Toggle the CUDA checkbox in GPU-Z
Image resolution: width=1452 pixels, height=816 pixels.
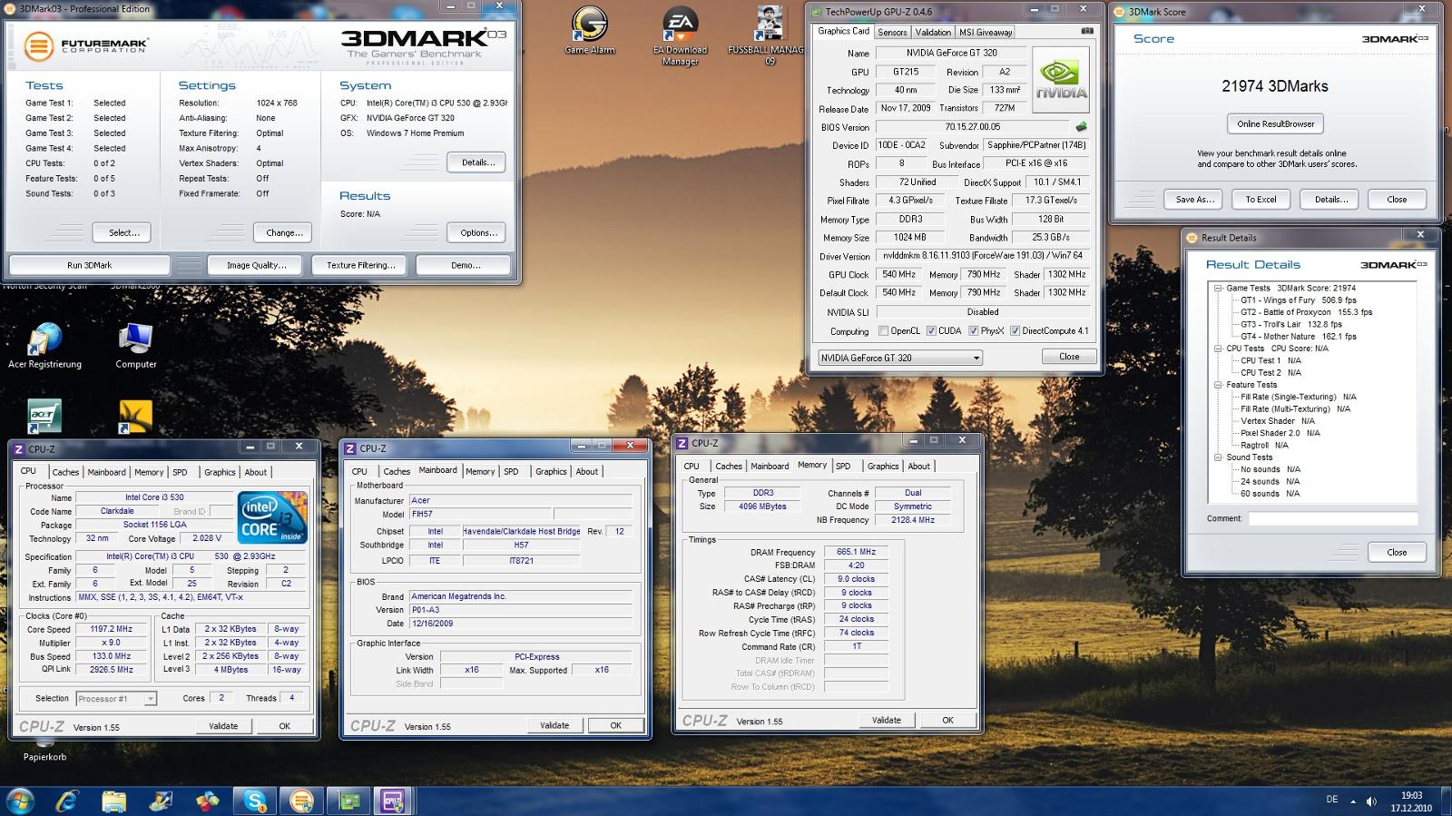(x=931, y=331)
